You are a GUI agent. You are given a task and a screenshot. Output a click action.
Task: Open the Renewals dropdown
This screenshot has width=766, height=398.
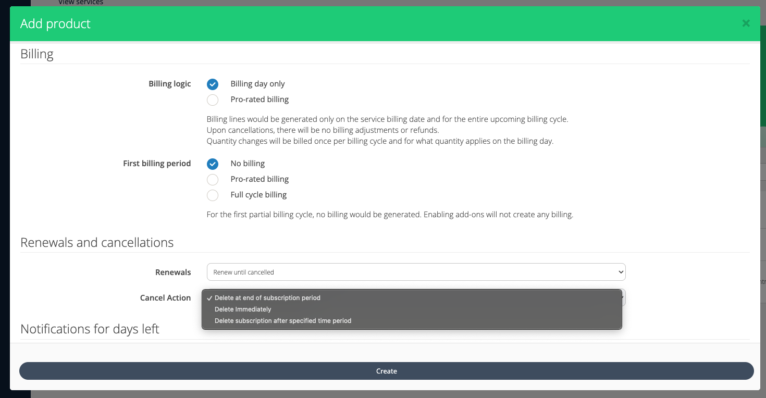(416, 272)
